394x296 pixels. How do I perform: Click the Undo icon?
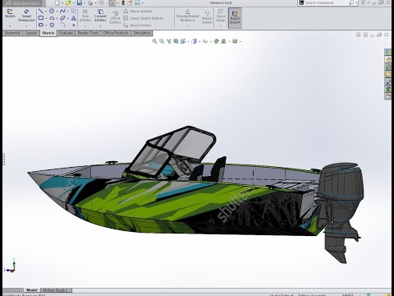point(101,2)
